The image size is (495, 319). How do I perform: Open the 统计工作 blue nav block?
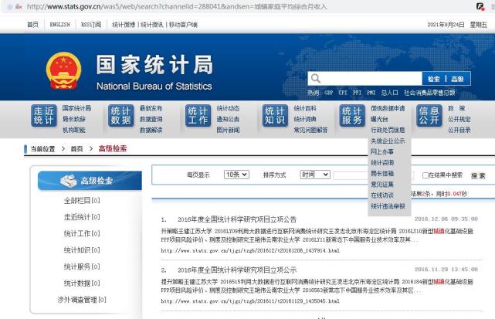click(x=198, y=116)
